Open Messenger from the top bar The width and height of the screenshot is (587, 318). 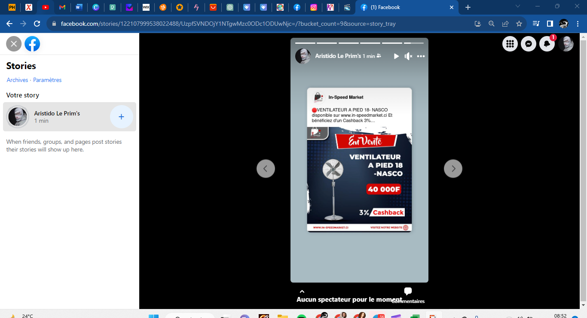529,44
